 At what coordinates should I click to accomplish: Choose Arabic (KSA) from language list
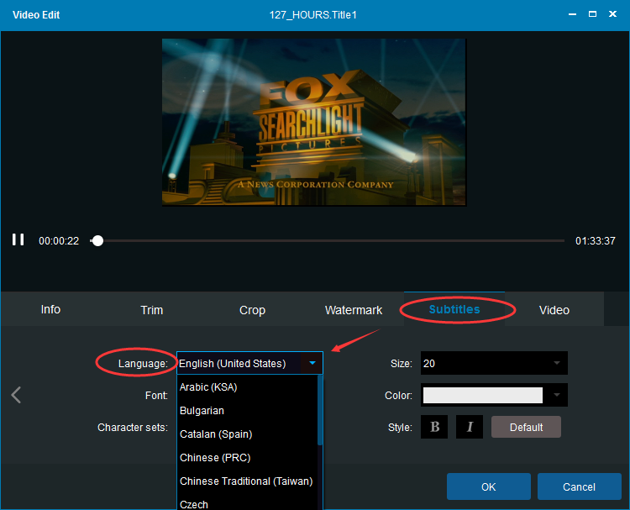pyautogui.click(x=248, y=387)
